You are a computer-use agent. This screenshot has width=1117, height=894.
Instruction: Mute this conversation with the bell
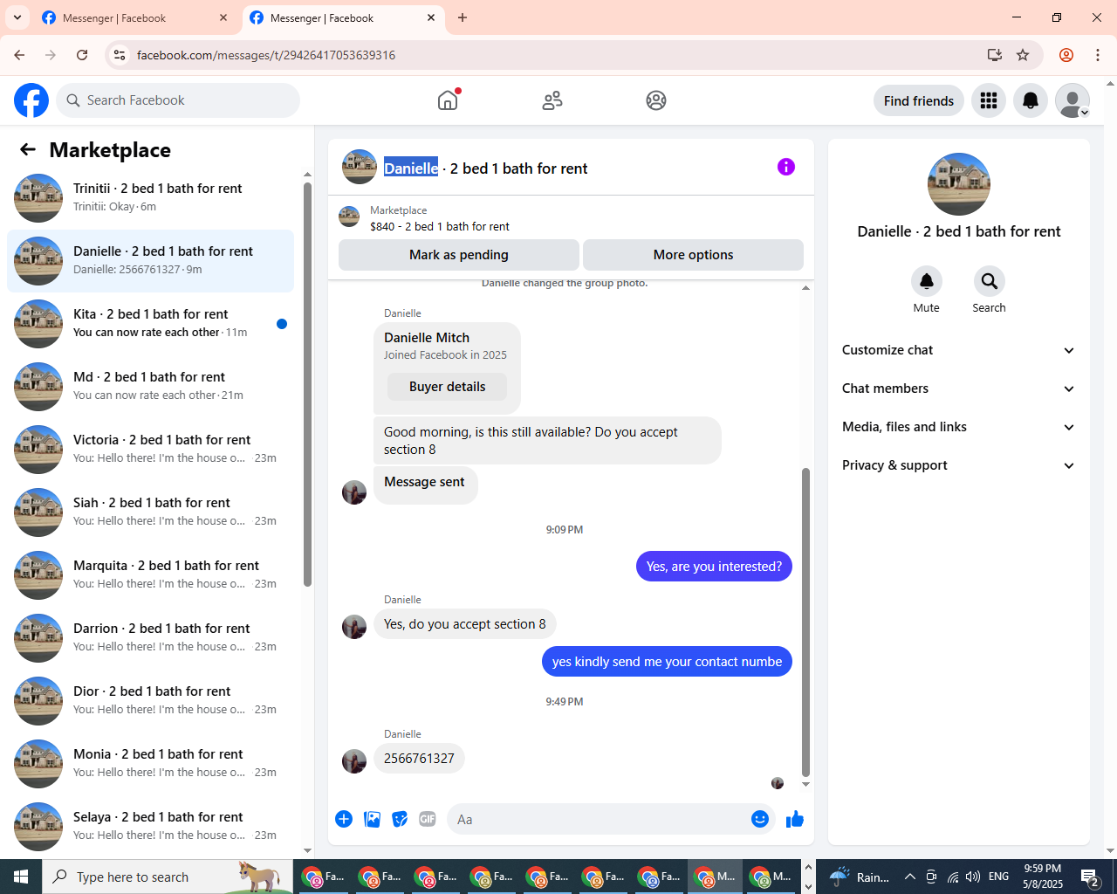[x=927, y=281]
